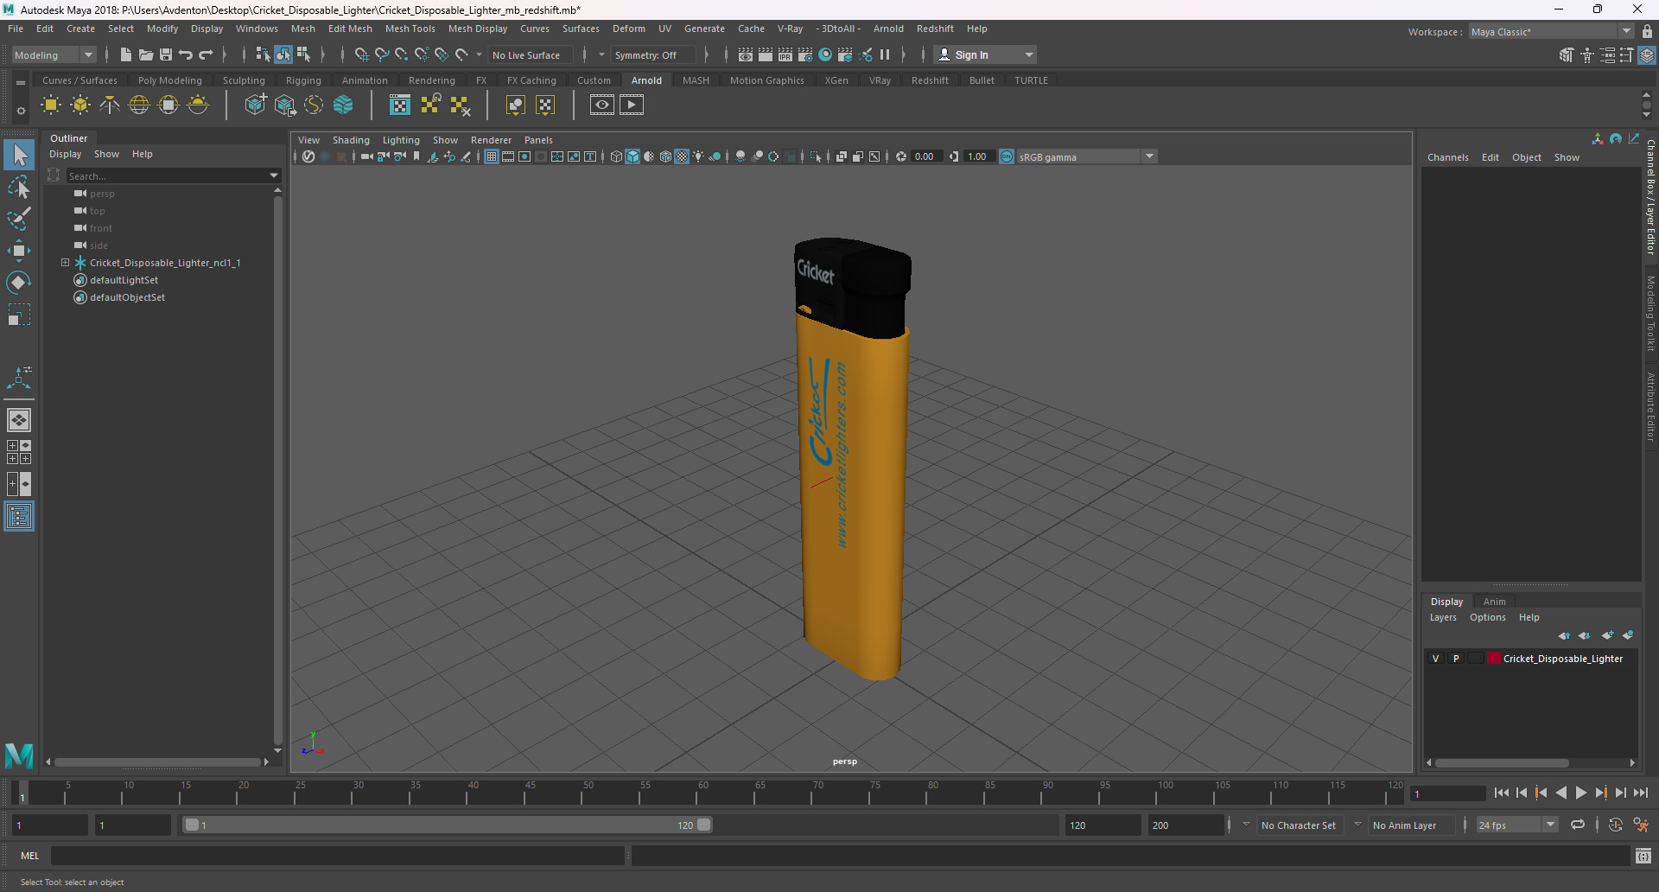Switch to the Rendering shelf tab
The image size is (1659, 892).
(432, 80)
